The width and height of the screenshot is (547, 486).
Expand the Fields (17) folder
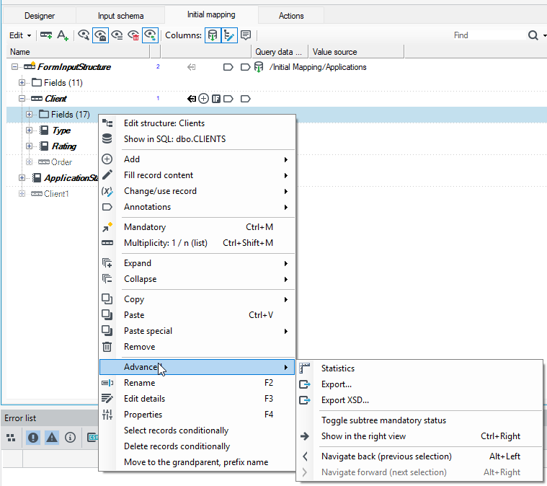coord(30,115)
